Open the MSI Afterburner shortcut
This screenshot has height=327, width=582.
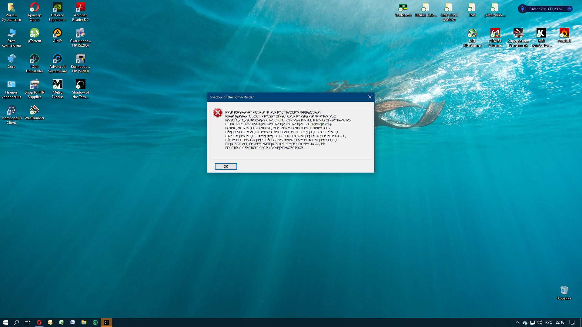click(472, 37)
